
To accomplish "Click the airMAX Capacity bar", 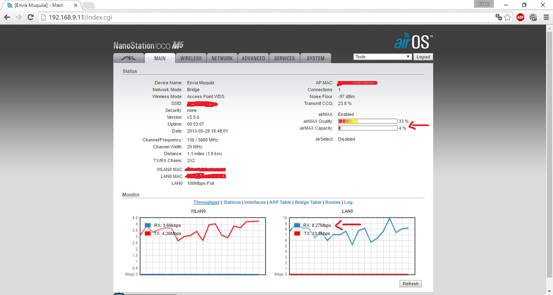I will [x=368, y=128].
